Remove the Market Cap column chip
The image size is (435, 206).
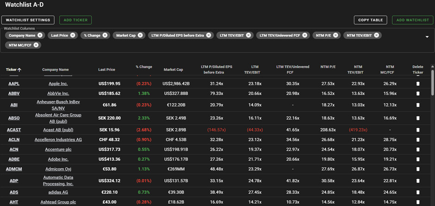pyautogui.click(x=140, y=35)
